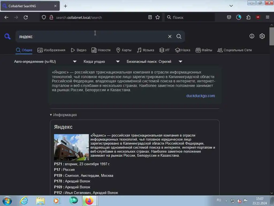Click the Яндекс infobox heading

point(63,127)
